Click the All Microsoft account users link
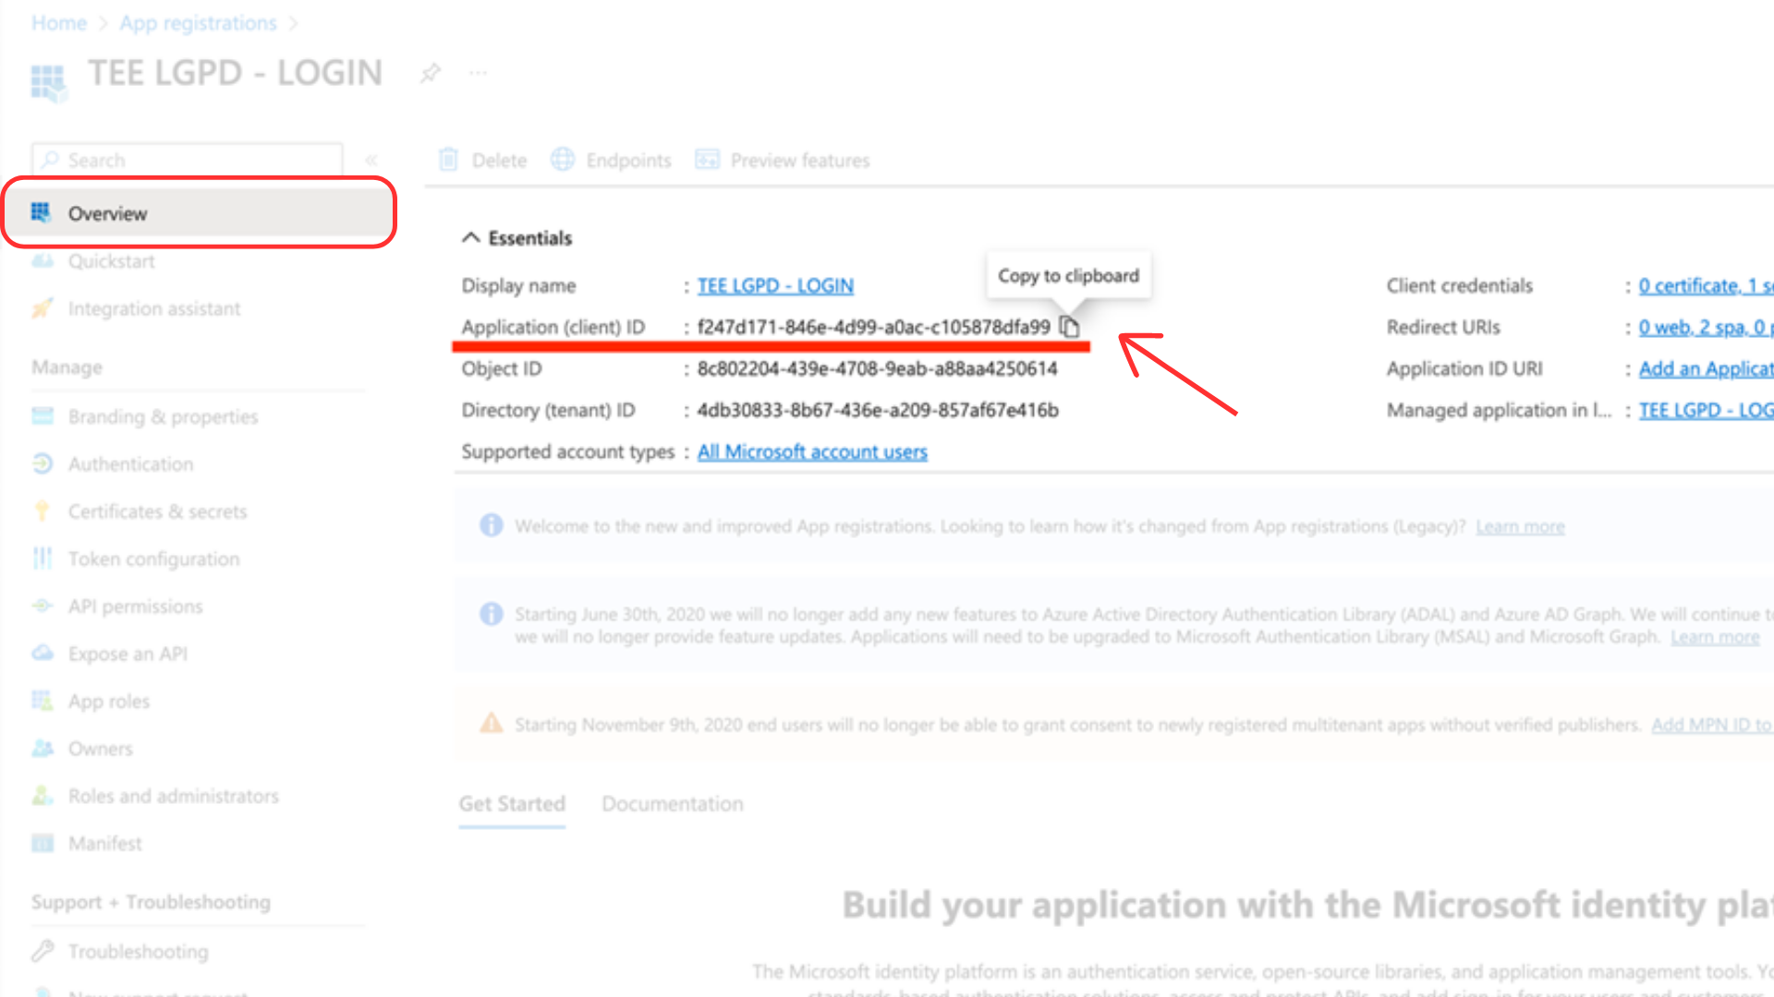Viewport: 1774px width, 997px height. pos(811,451)
